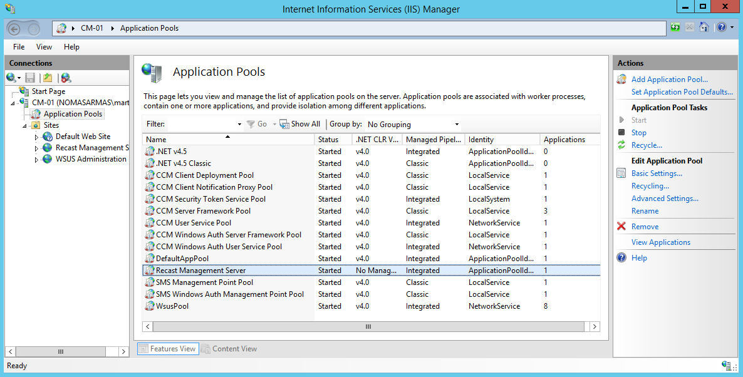Expand the Default Web Site node

[x=37, y=137]
